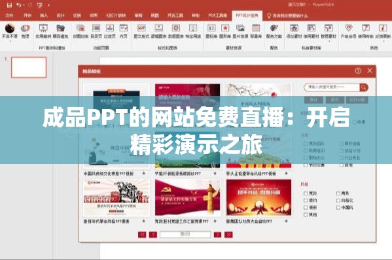392x260 pixels.
Task: Check the 其他 checkbox under 分类
Action: (341, 165)
